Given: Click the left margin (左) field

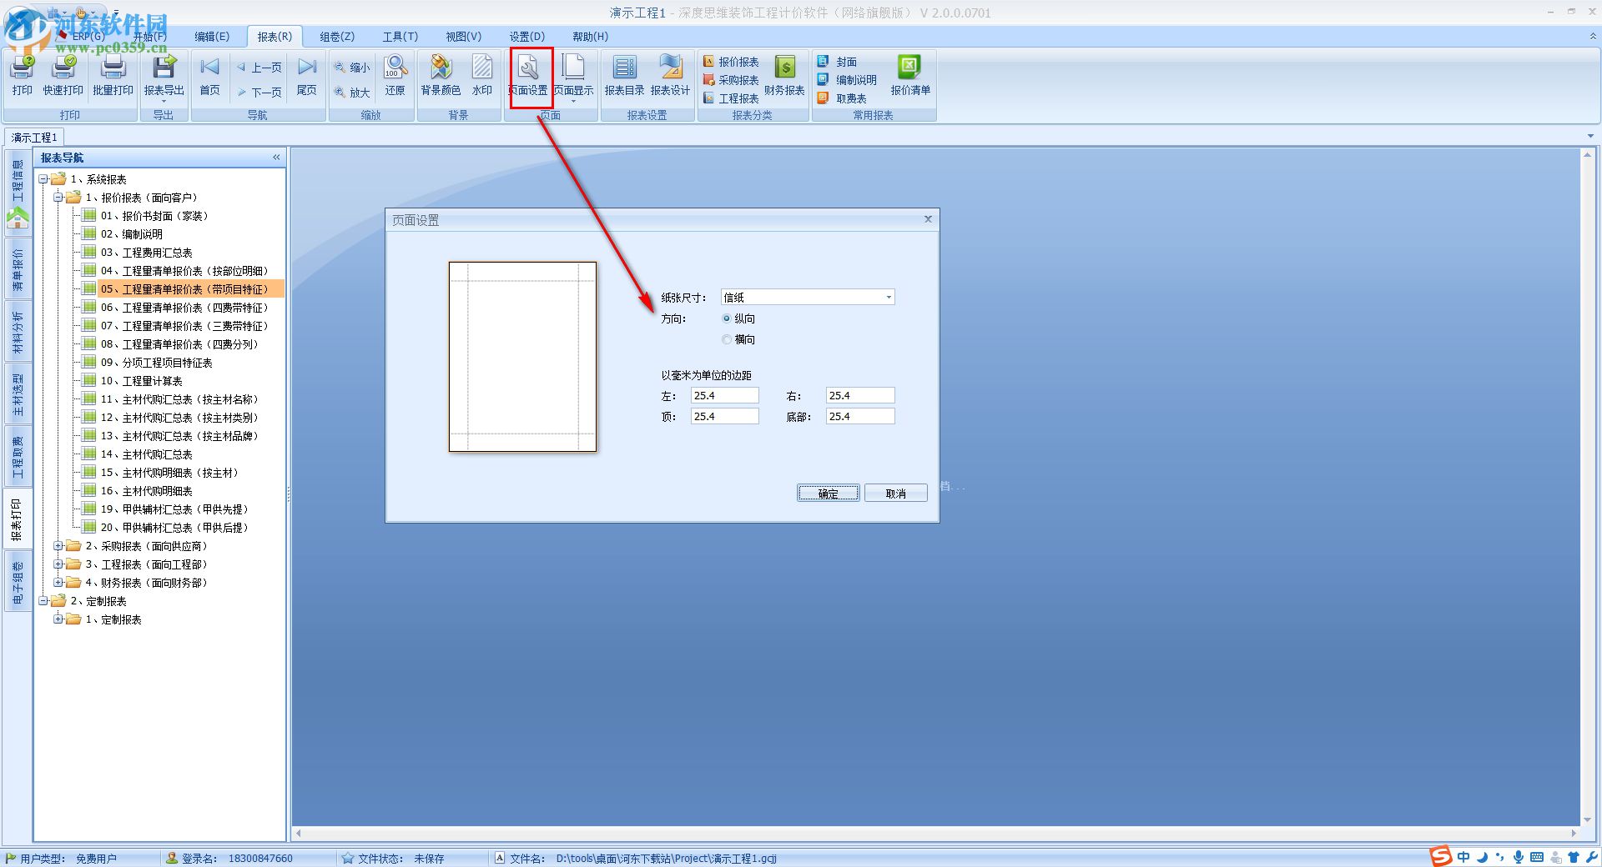Looking at the screenshot, I should 725,396.
